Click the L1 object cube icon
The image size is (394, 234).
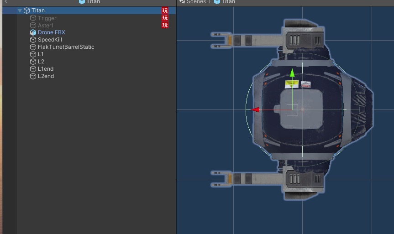[x=33, y=54]
